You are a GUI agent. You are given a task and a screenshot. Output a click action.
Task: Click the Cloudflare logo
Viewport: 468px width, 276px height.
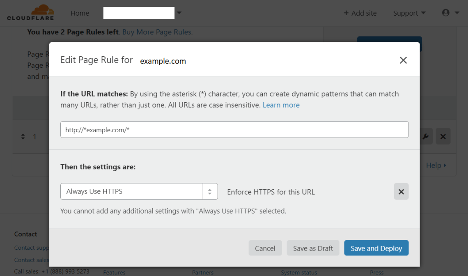click(x=30, y=13)
